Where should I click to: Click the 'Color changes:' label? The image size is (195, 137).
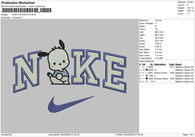pyautogui.click(x=147, y=23)
